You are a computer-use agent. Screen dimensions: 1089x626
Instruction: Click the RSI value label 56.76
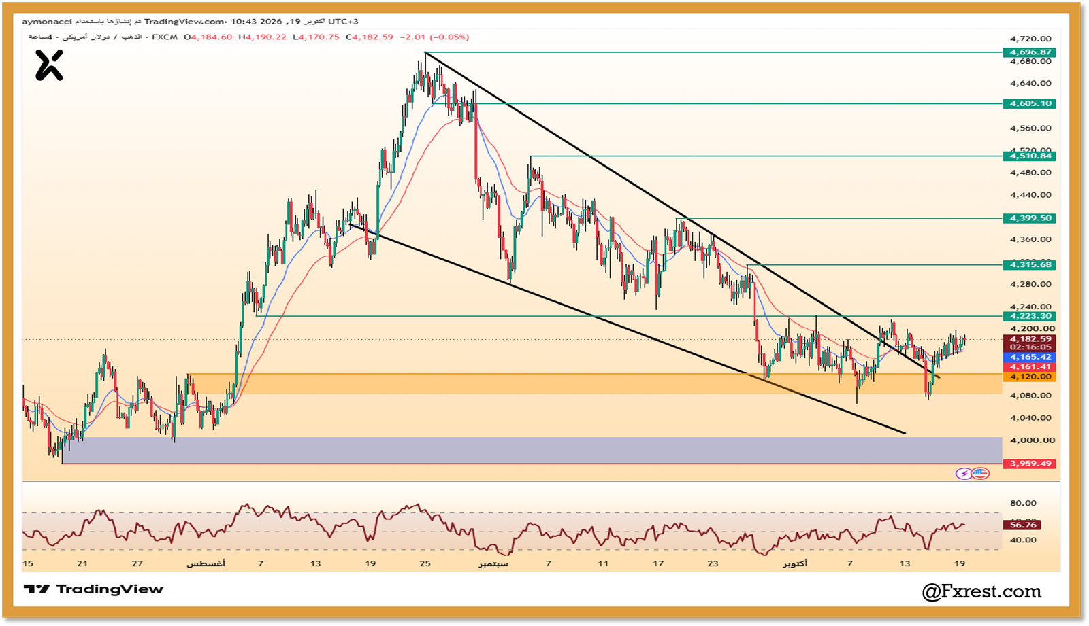click(1022, 525)
